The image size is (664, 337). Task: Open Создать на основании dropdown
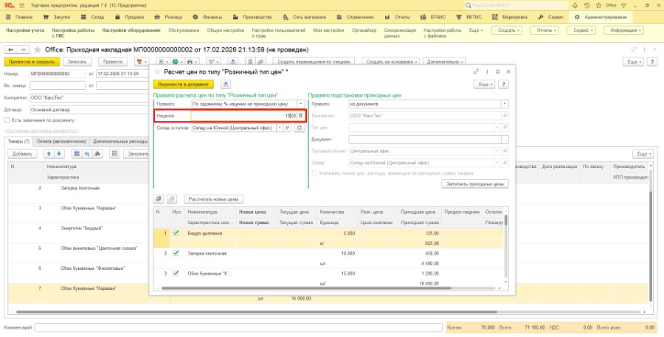(x=391, y=62)
